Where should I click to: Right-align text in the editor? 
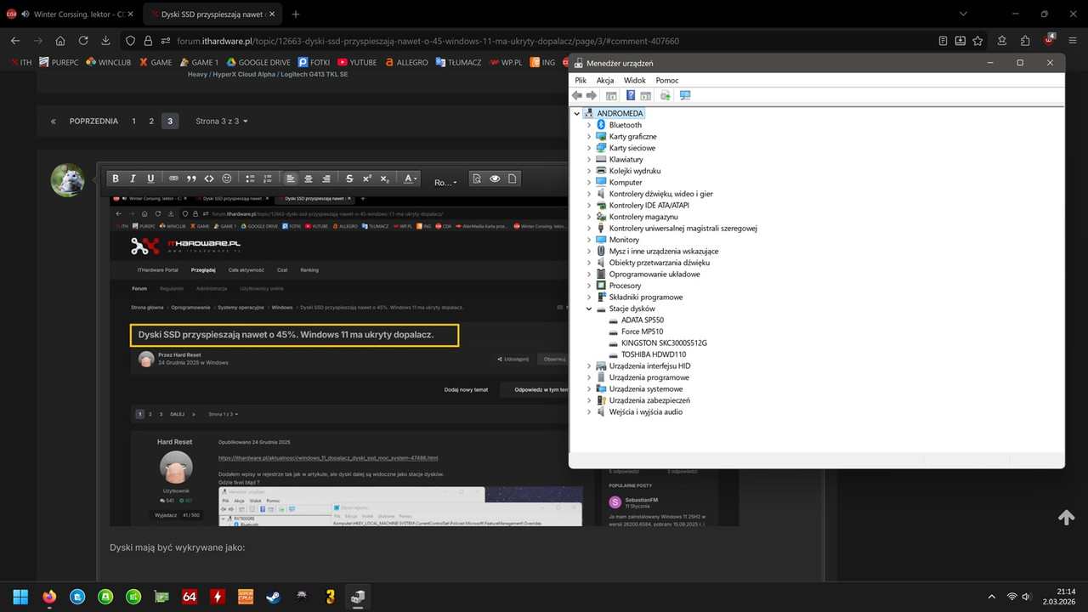point(326,178)
